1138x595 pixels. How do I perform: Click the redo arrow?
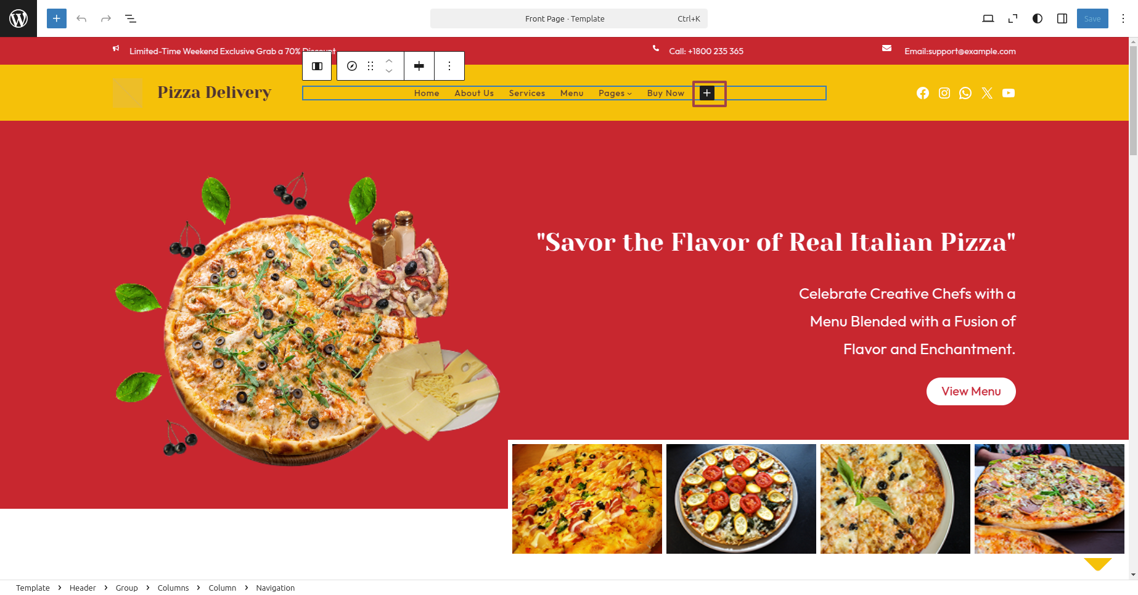point(106,18)
